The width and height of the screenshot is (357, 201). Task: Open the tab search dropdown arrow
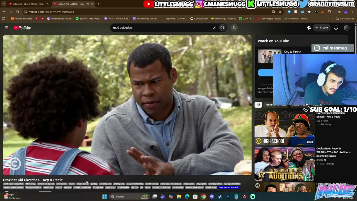4,4
